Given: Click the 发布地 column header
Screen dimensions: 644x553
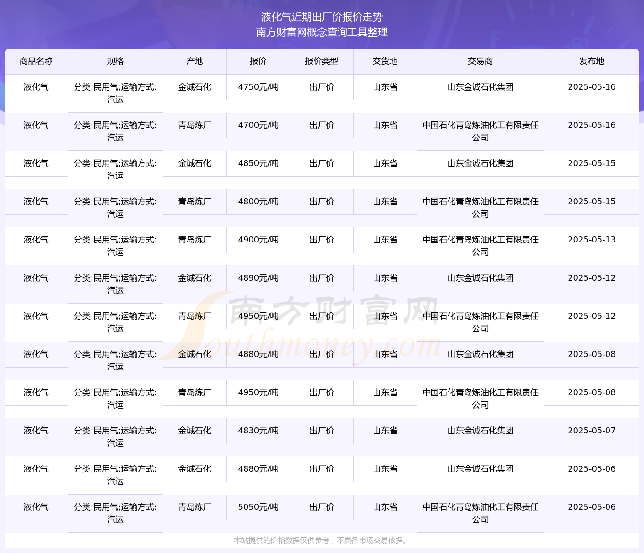Looking at the screenshot, I should pos(592,61).
